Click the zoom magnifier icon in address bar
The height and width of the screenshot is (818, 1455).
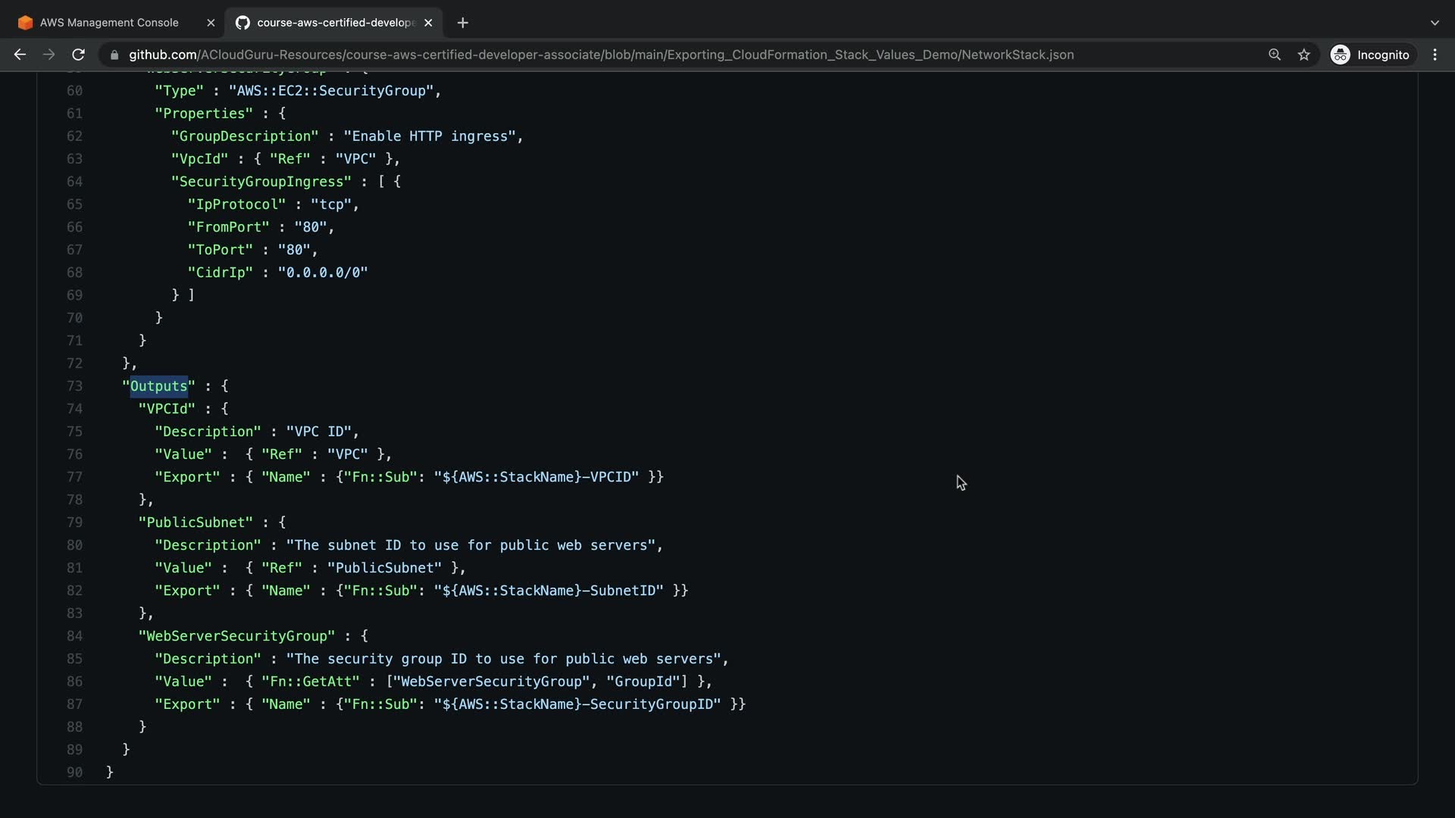coord(1275,55)
